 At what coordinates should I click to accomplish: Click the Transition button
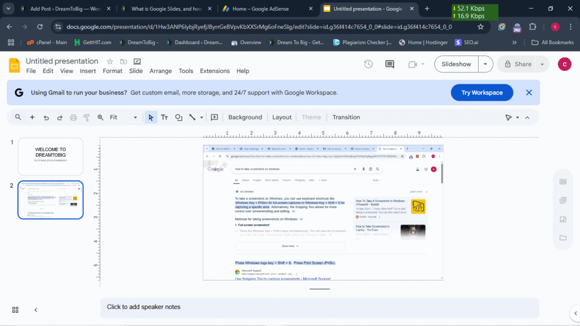pos(346,117)
